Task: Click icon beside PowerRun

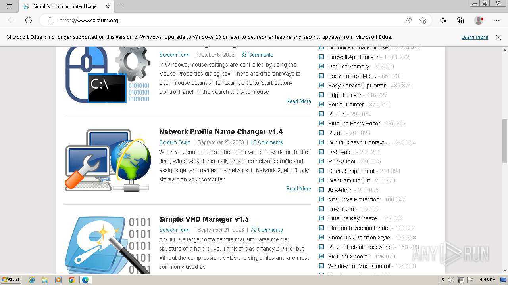Action: [321, 209]
